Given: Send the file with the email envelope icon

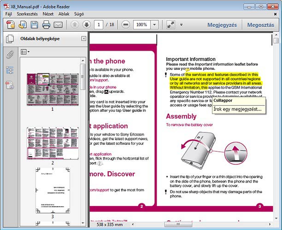Looking at the screenshot, I should tap(58, 25).
